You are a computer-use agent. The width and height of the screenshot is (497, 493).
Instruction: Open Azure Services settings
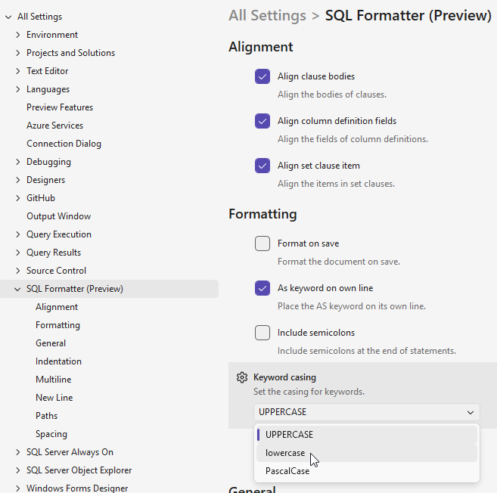[54, 126]
